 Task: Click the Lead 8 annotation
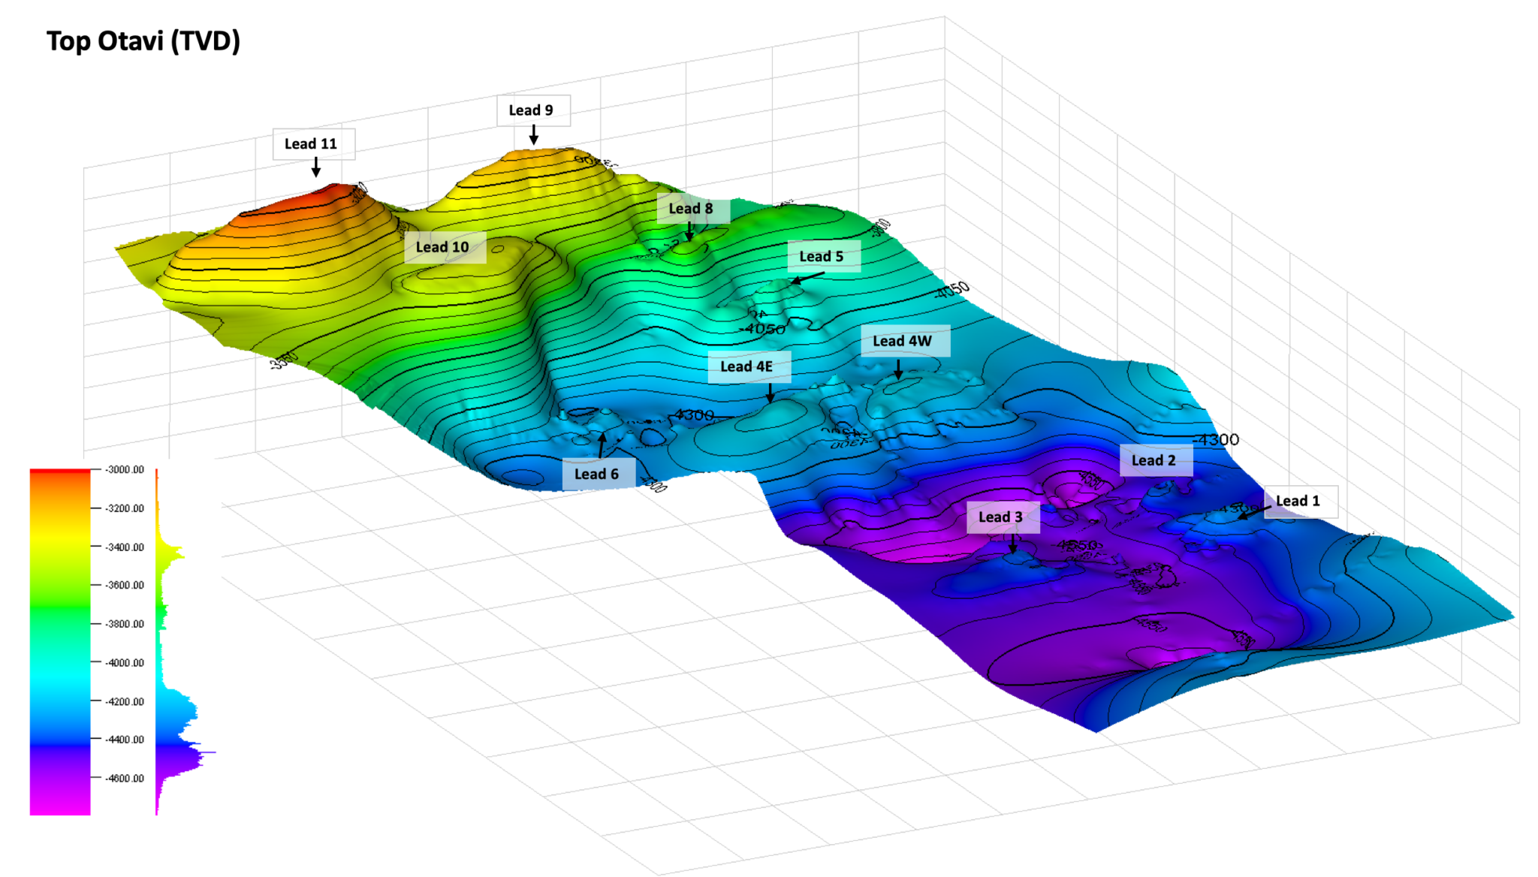pos(691,209)
